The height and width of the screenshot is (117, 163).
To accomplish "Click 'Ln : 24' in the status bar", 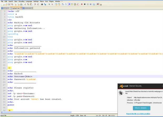I will coord(98,115).
